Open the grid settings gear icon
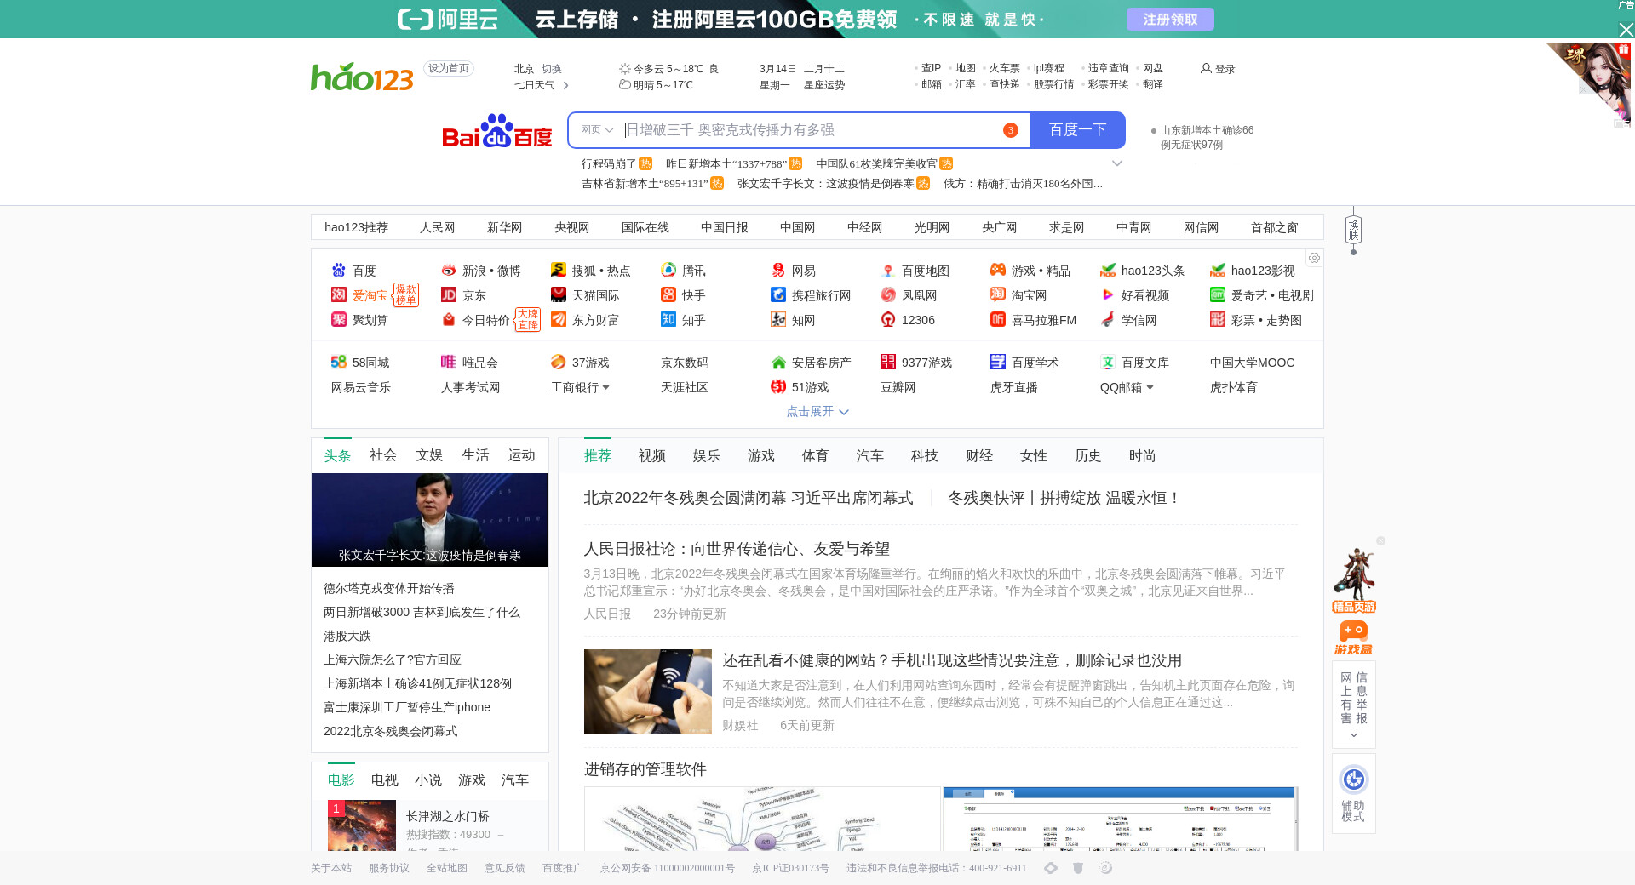 click(x=1314, y=258)
